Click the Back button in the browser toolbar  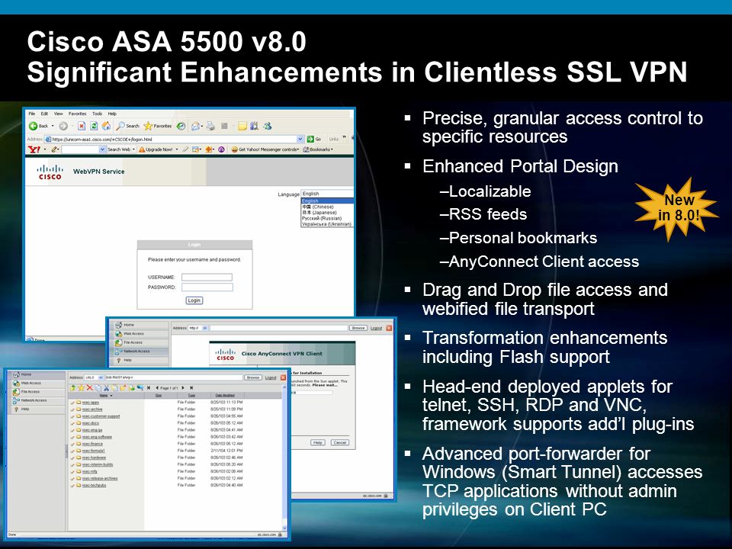click(x=39, y=126)
